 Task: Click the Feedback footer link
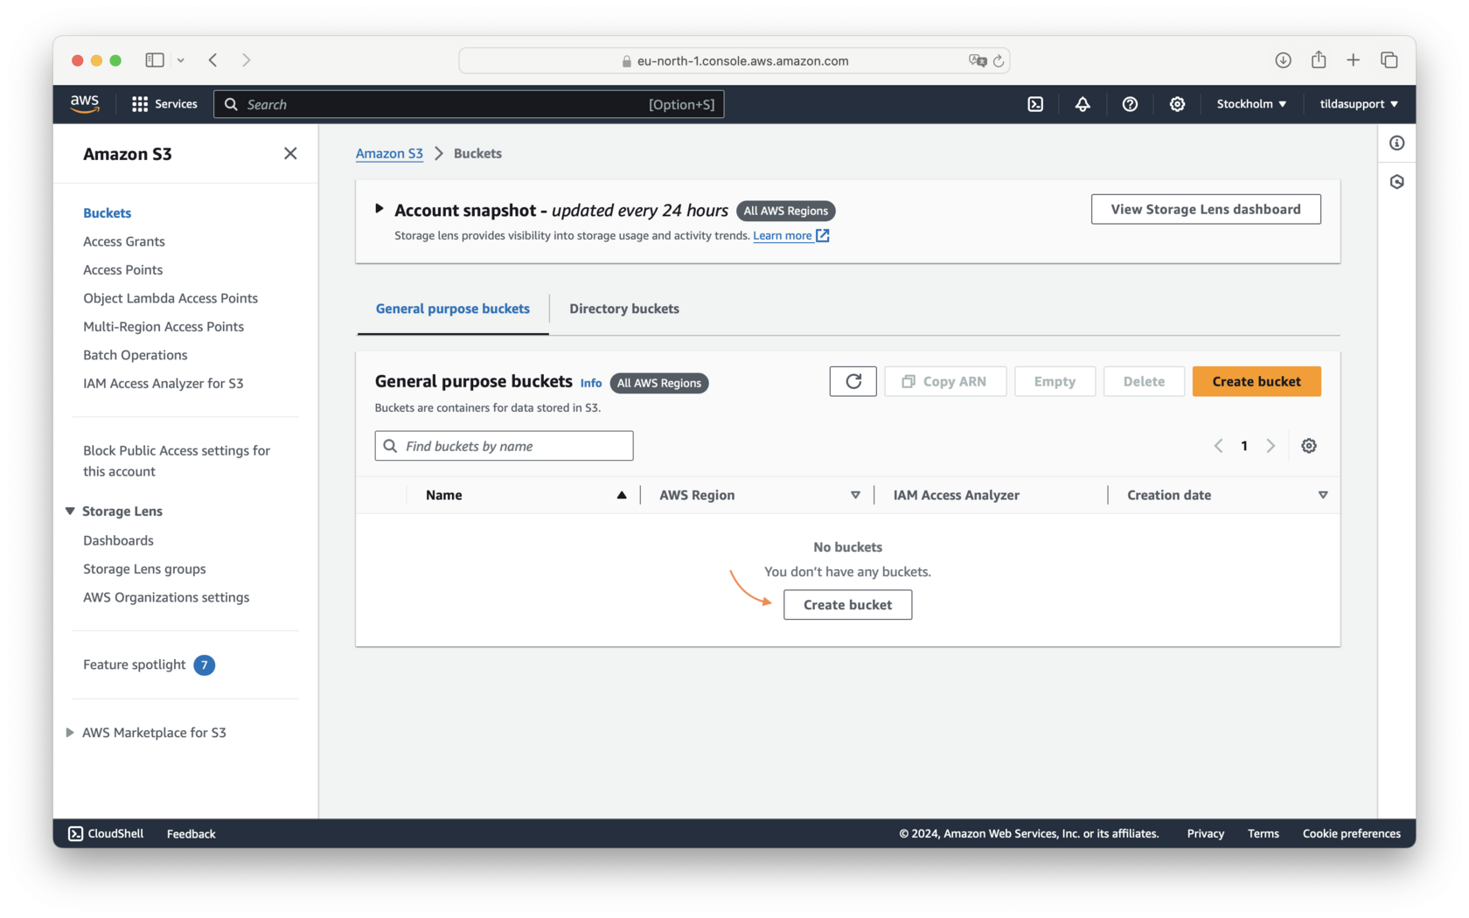click(191, 834)
